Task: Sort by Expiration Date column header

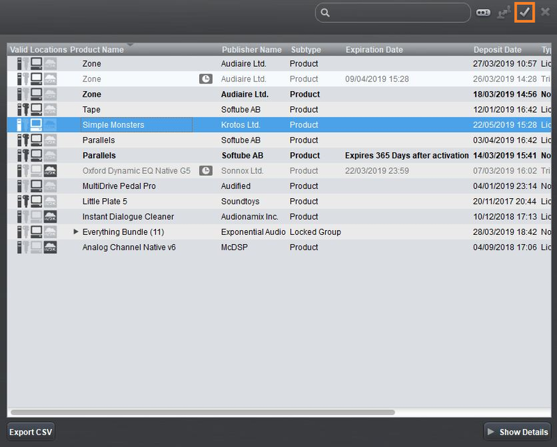Action: coord(374,49)
